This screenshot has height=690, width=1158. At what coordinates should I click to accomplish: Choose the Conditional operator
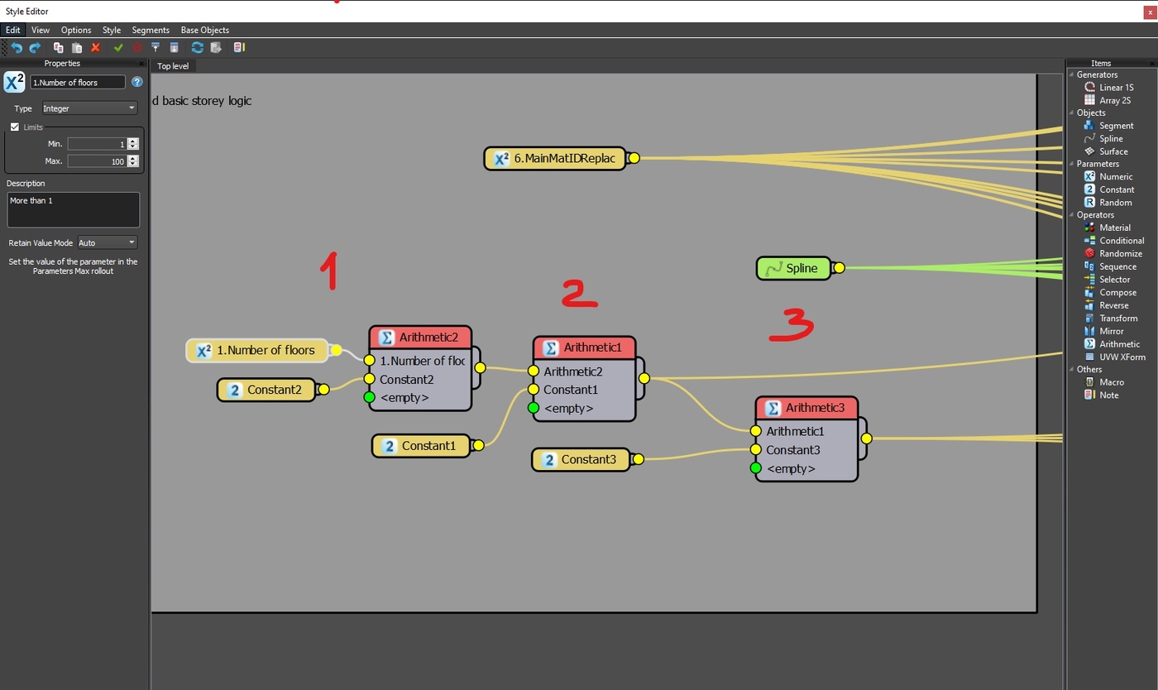tap(1114, 241)
